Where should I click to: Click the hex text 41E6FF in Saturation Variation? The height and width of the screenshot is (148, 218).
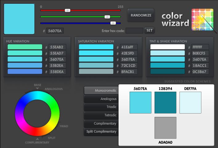pyautogui.click(x=127, y=47)
